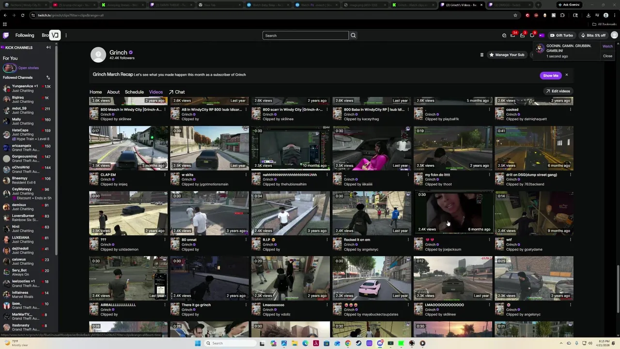Open the 'There it go grinch' clip thumbnail
This screenshot has height=349, width=620.
(x=209, y=278)
